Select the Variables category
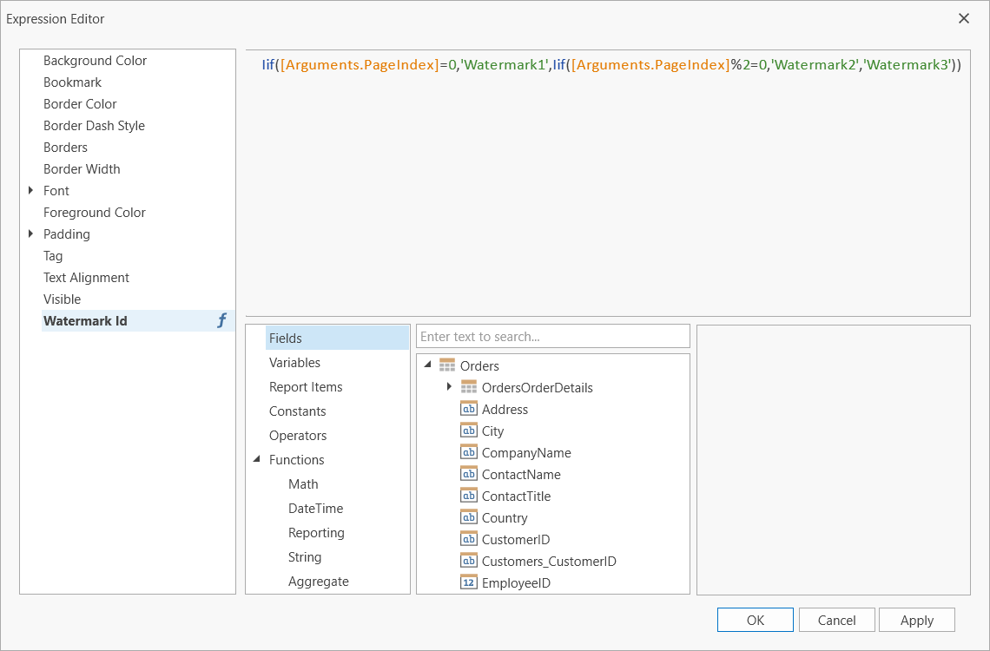Screen dimensions: 990x651 click(x=294, y=363)
